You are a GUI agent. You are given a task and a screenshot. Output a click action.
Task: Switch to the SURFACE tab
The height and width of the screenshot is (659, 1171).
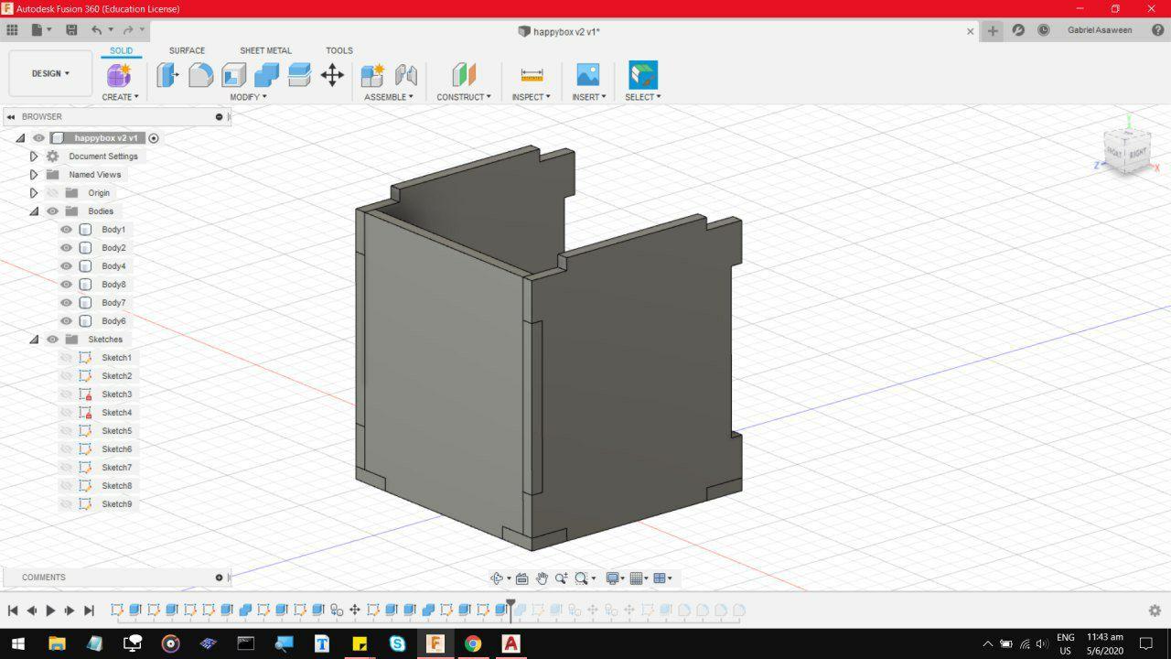point(187,51)
